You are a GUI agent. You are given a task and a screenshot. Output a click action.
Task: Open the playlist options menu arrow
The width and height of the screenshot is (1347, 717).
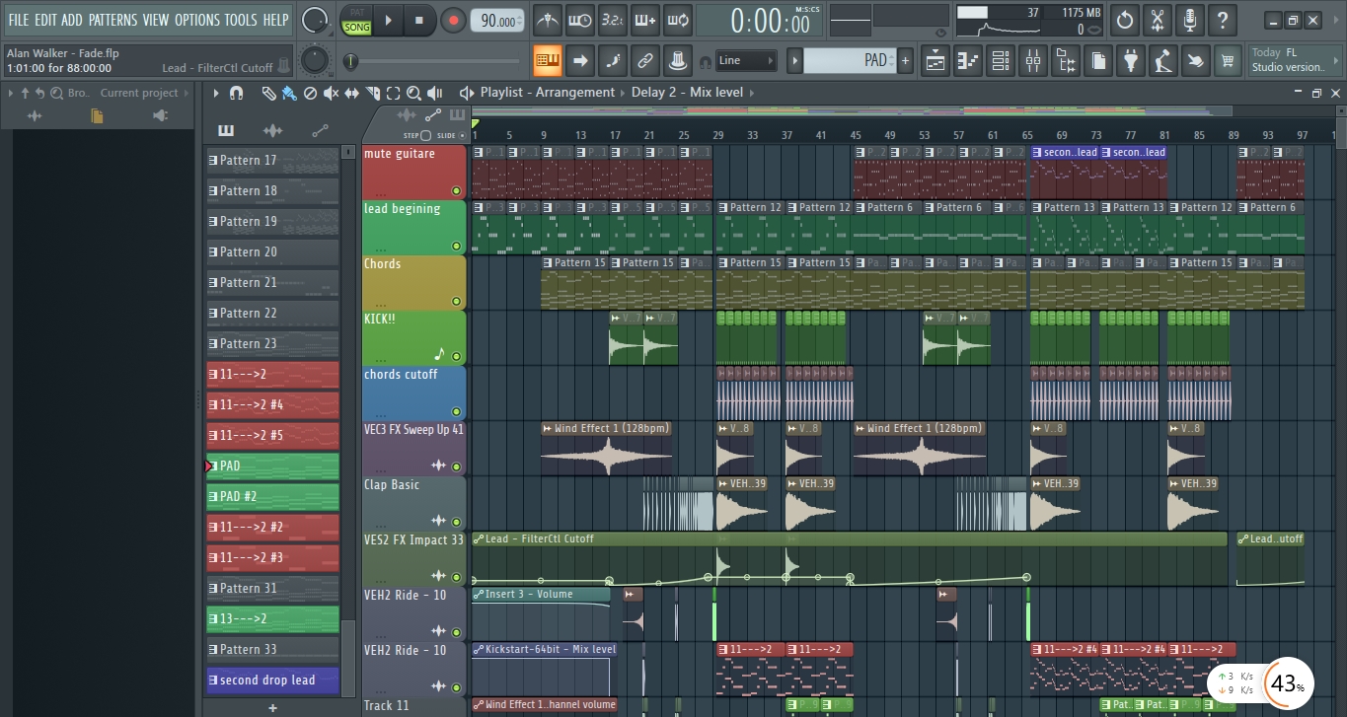[216, 93]
